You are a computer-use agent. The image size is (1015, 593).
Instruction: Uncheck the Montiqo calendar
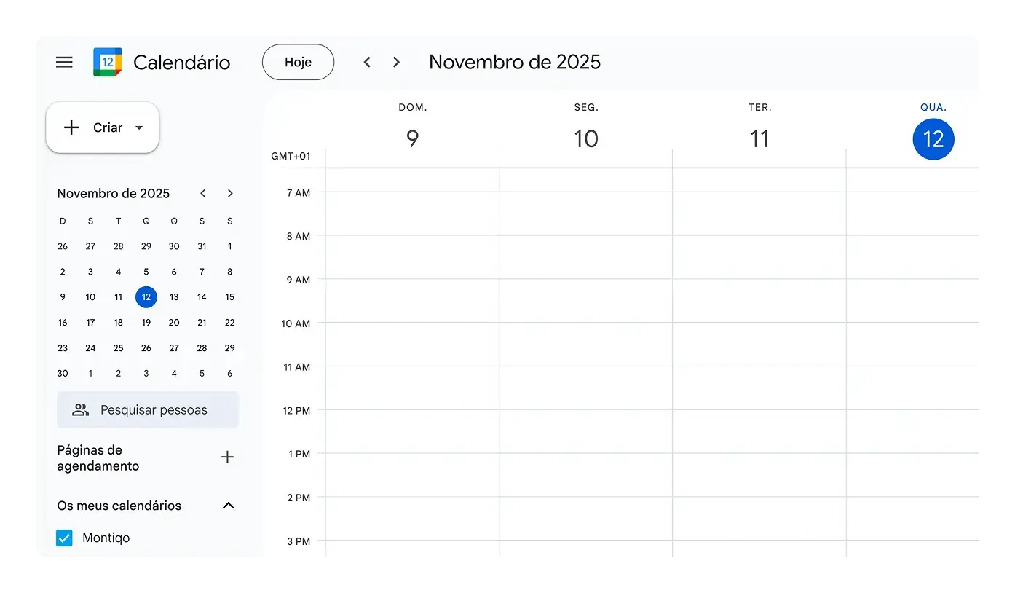(64, 538)
